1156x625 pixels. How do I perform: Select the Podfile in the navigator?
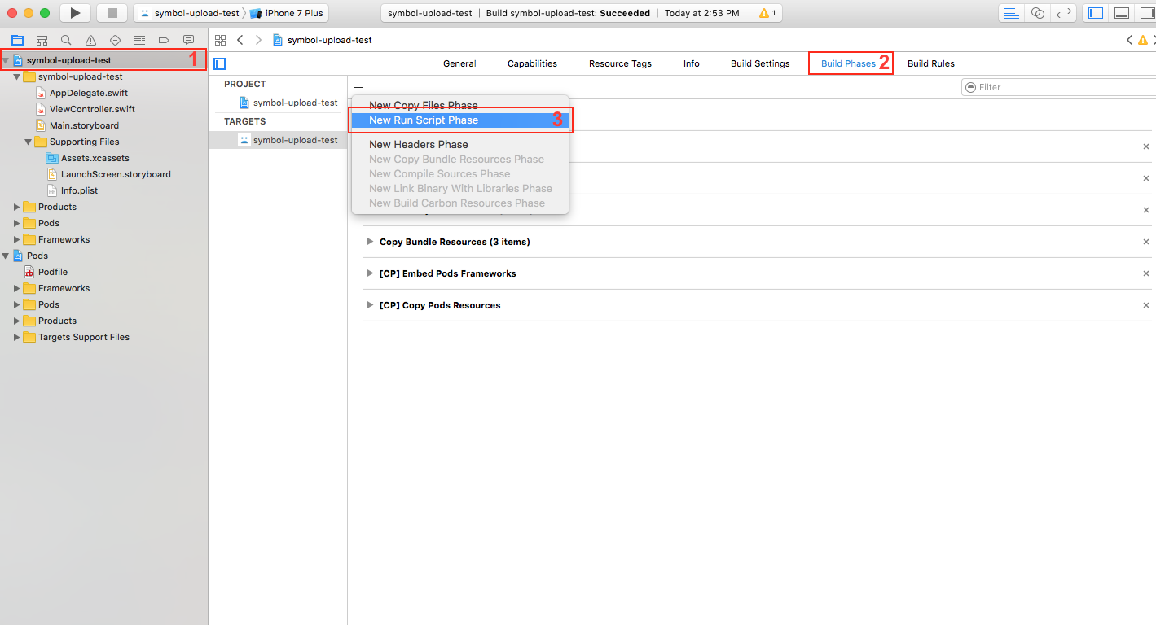click(x=52, y=272)
